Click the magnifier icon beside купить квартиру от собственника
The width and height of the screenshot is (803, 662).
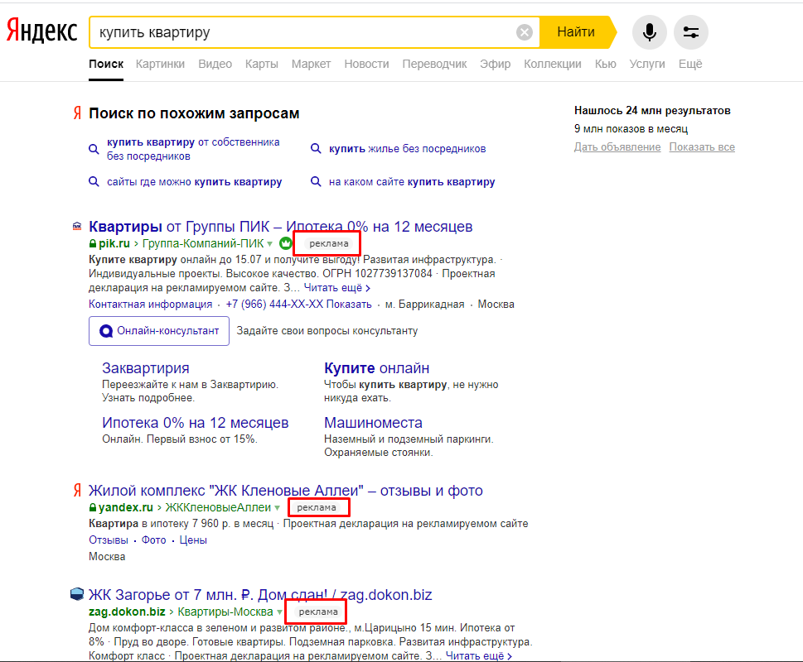click(x=94, y=149)
